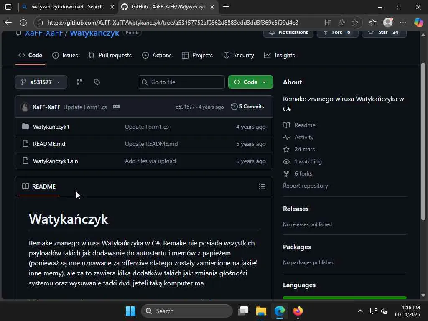Show hidden system tray icons

(360, 311)
